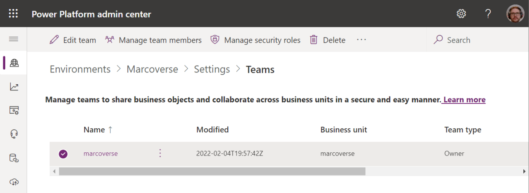Click the Power Platform admin center title
529x193 pixels.
pyautogui.click(x=91, y=14)
